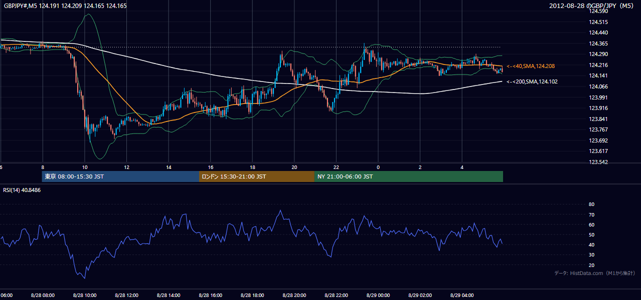
Task: Click RSI scale value 40
Action: [591, 244]
